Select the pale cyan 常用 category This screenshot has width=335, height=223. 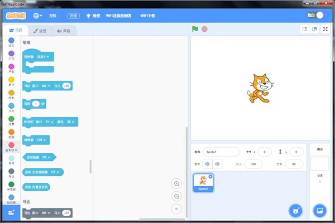click(11, 159)
